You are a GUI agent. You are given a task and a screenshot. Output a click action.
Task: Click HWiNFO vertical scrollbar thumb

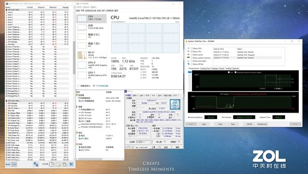[74, 58]
